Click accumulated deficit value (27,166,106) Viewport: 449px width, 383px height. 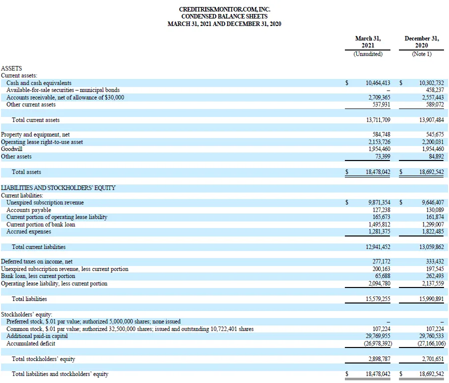[431, 343]
